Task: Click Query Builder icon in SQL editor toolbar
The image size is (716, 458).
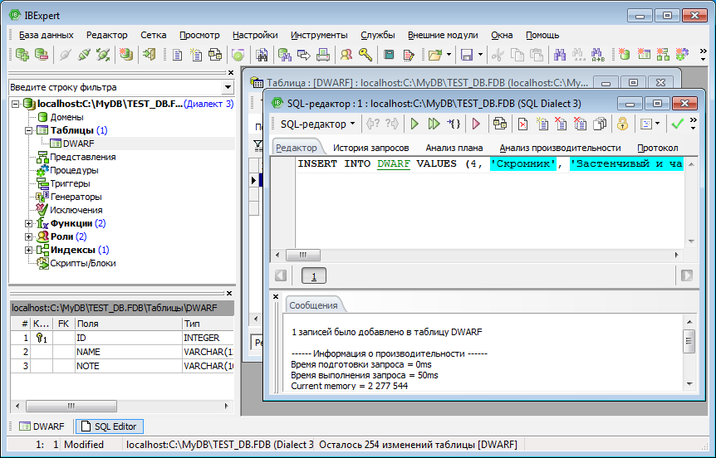Action: tap(500, 124)
